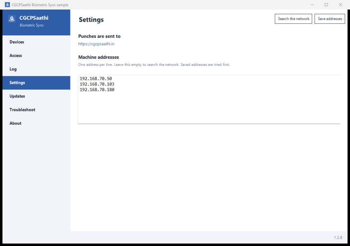The image size is (350, 246).
Task: Switch to Troubleshoot section
Action: coord(36,110)
